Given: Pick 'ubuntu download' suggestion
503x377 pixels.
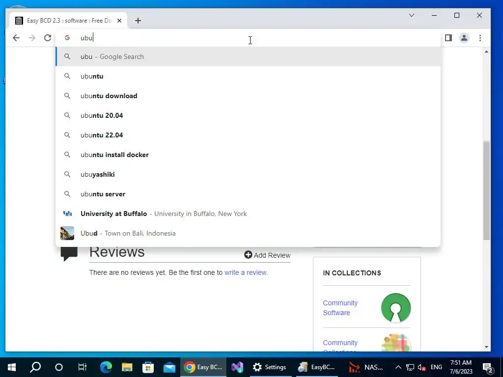Looking at the screenshot, I should coord(248,96).
